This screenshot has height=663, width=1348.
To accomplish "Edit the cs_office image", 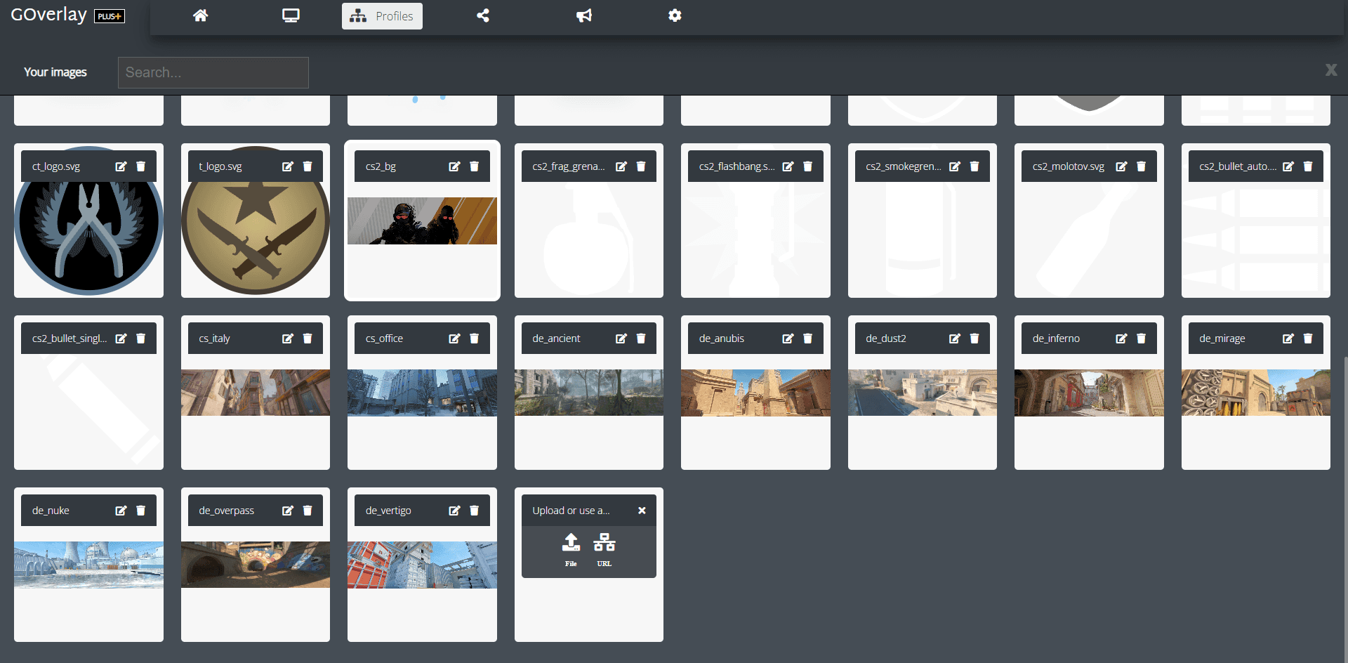I will pyautogui.click(x=454, y=339).
